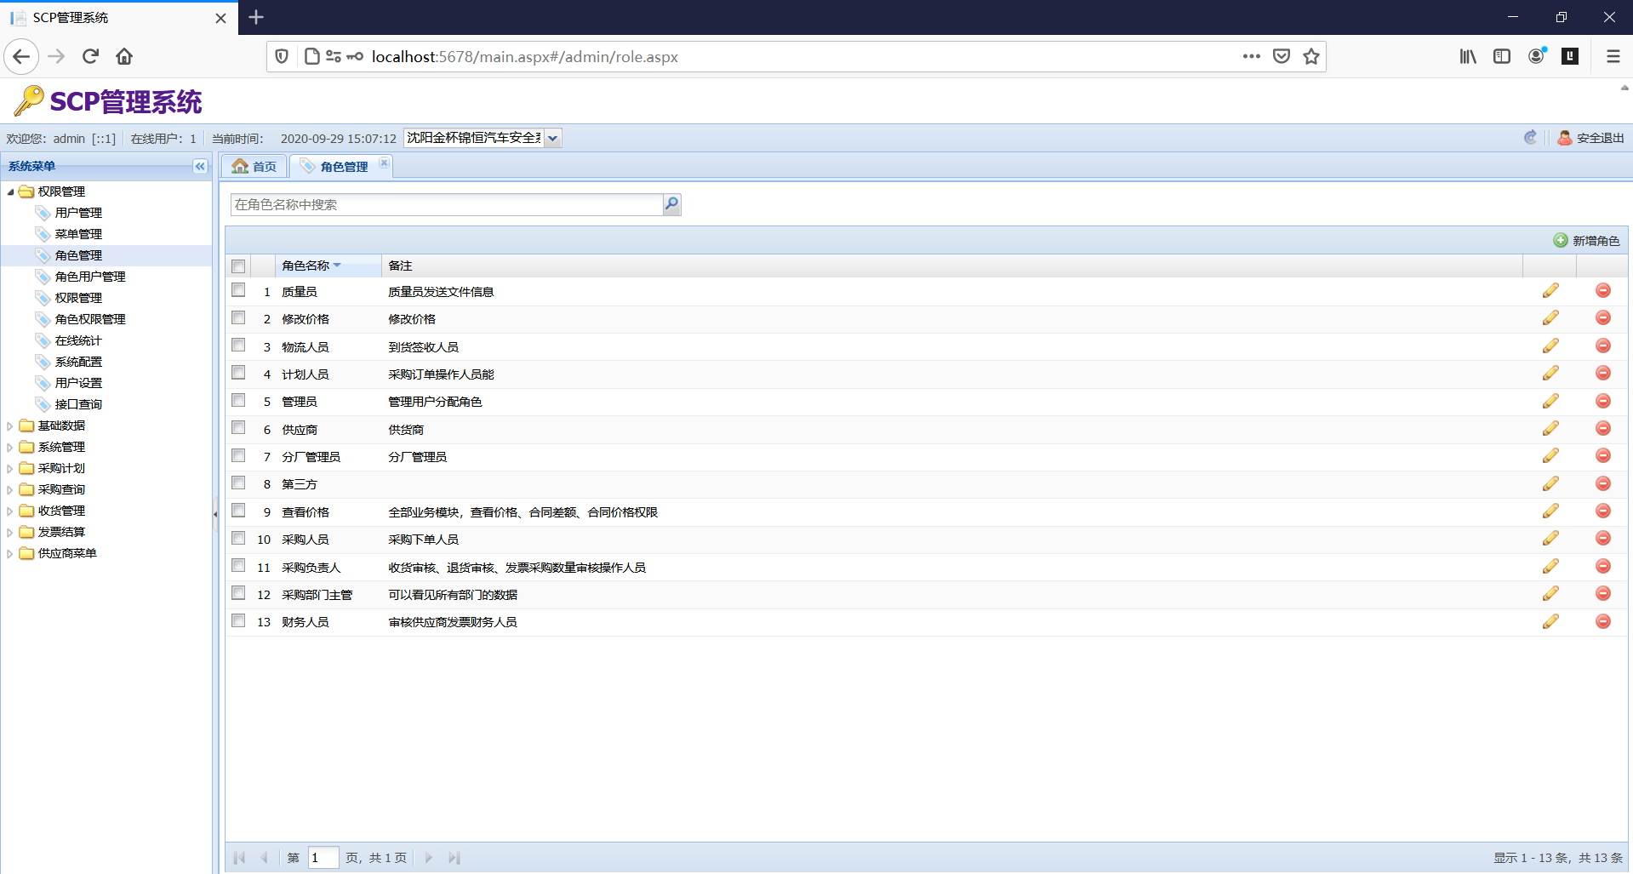Open 角色权限管理 in the sidebar
The image size is (1633, 874).
point(90,319)
